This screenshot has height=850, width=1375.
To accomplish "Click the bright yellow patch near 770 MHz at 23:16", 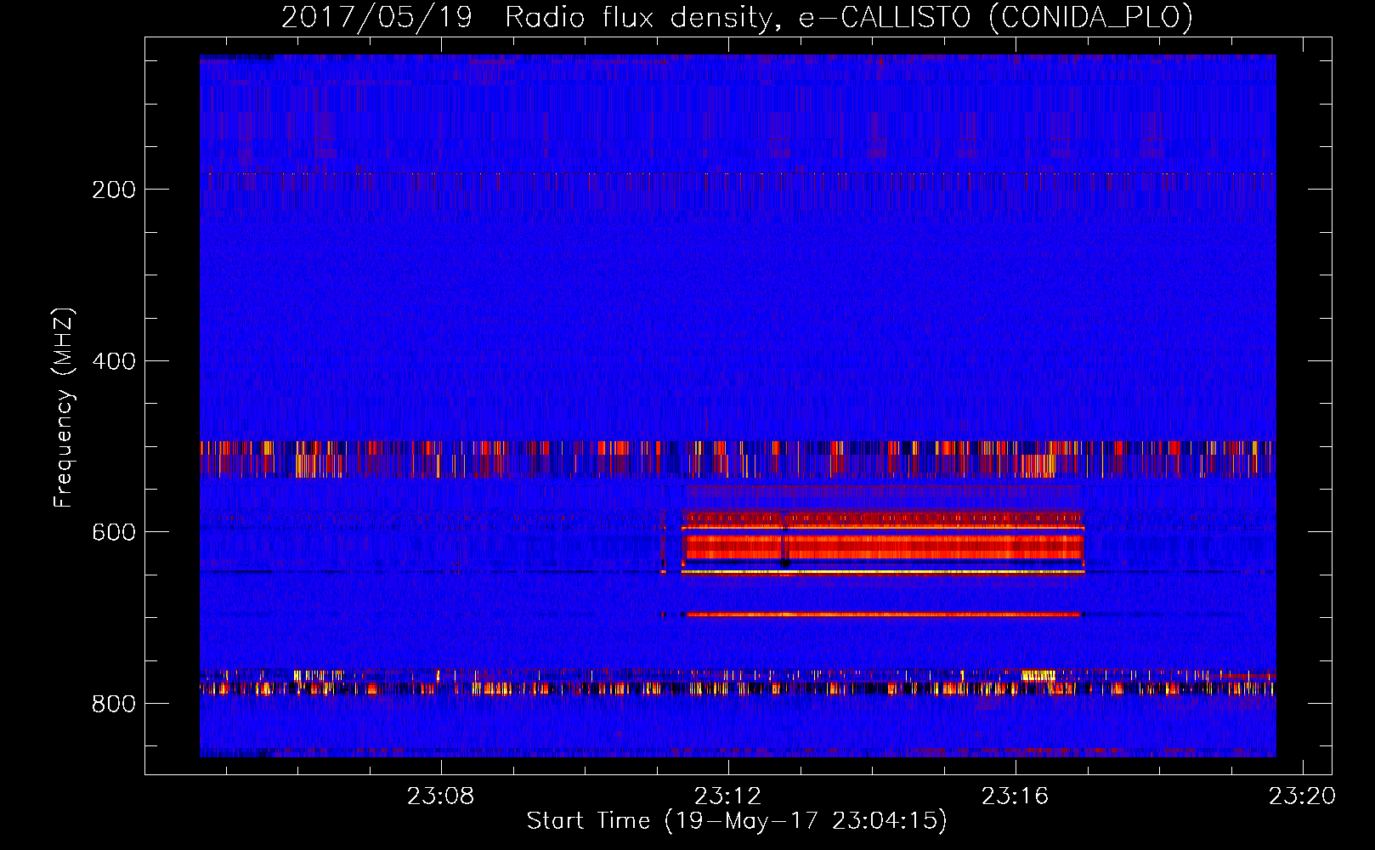I will (x=1038, y=676).
